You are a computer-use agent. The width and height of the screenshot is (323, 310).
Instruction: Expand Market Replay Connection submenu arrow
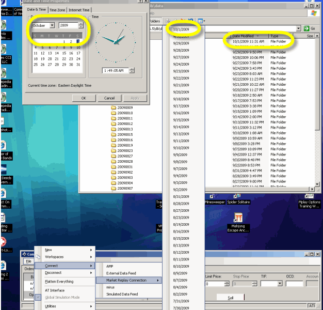[x=158, y=281]
